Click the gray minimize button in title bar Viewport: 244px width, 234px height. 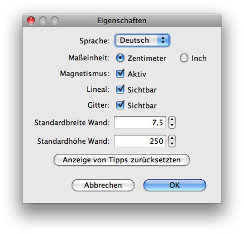coord(43,21)
